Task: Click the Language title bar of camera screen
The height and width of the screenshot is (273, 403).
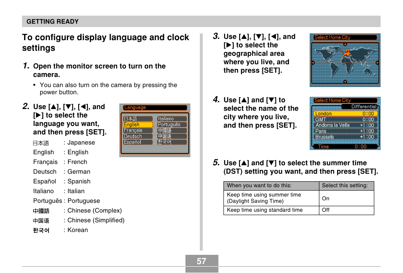Action: [155, 107]
